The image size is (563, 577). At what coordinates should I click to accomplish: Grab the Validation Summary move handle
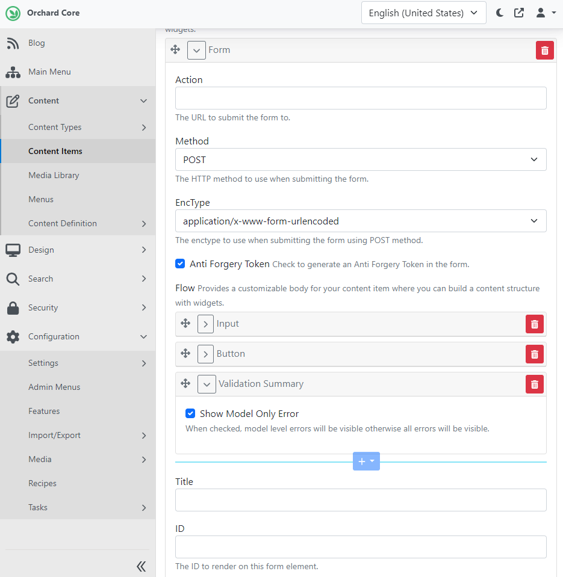pyautogui.click(x=185, y=383)
